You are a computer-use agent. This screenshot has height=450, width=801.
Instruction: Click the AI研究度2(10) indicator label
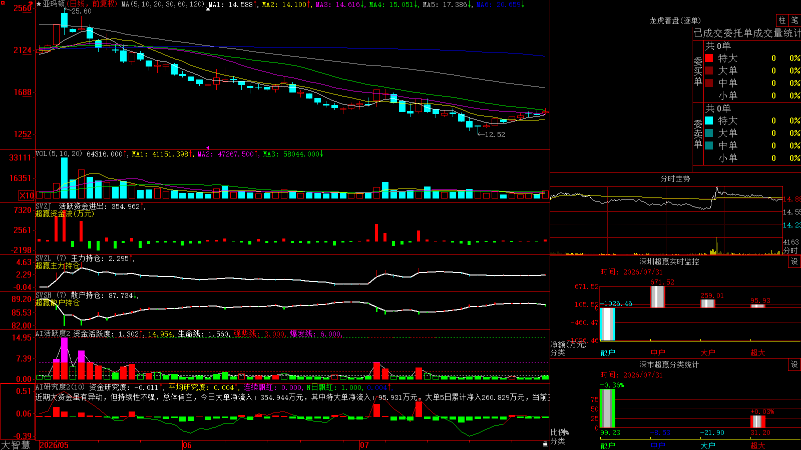click(60, 387)
